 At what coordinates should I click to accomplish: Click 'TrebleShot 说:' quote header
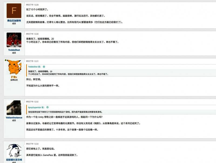[x=35, y=67]
